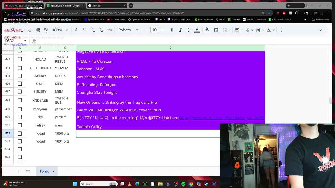Tick the checkbox in row 496

pyautogui.click(x=20, y=84)
